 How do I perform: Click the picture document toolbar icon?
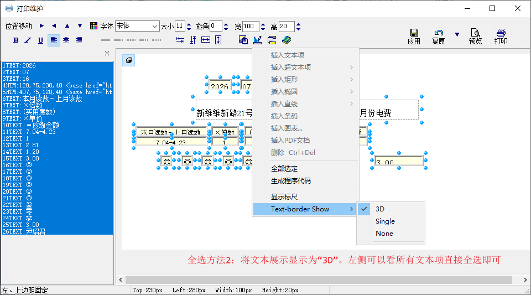point(243,40)
